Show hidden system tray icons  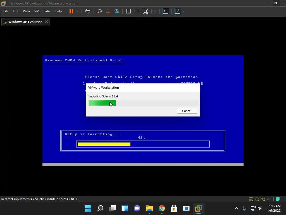[237, 208]
